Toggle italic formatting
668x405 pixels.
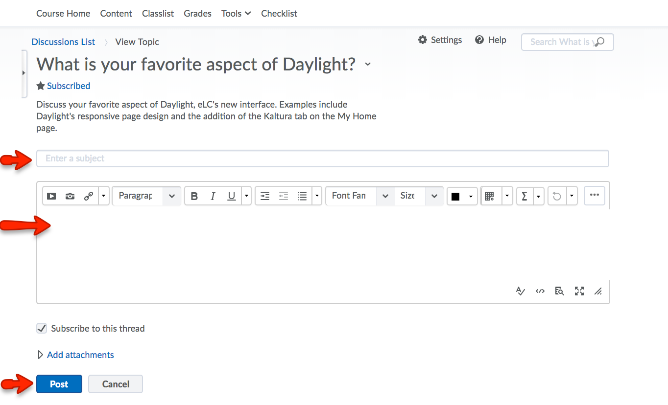(213, 196)
